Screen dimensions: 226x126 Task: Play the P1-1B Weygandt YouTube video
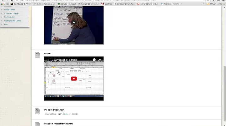pyautogui.click(x=74, y=79)
